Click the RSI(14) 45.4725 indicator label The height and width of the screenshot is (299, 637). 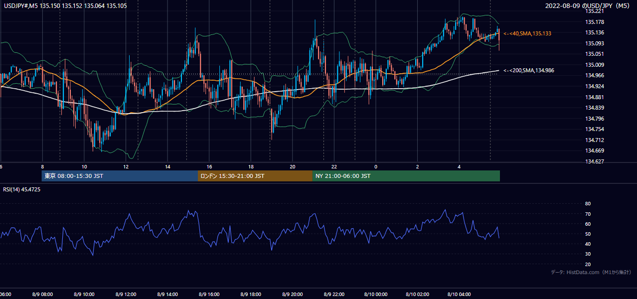tap(22, 189)
